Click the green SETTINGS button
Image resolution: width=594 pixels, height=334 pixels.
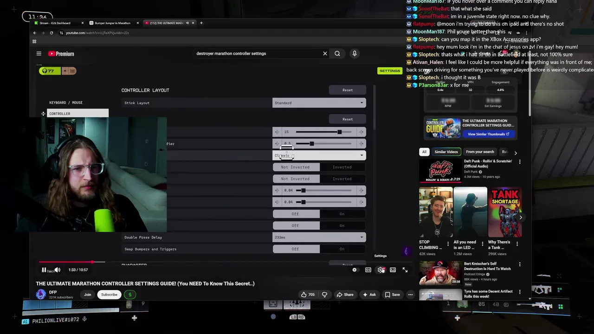click(x=389, y=71)
